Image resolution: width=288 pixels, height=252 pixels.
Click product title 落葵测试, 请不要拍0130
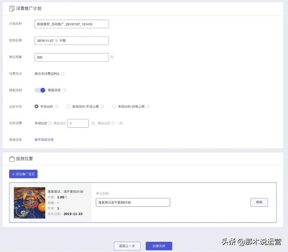point(66,192)
